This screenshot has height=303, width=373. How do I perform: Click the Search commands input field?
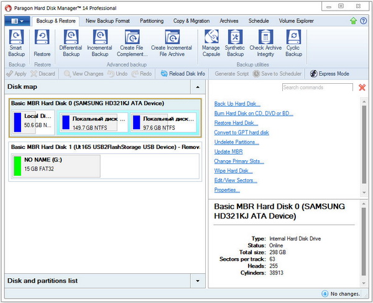318,88
